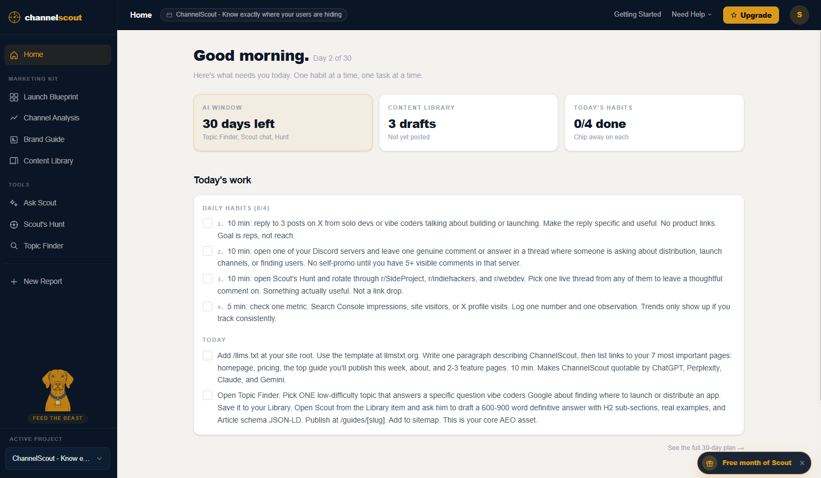
Task: Click the Content Library book icon
Action: (x=14, y=161)
